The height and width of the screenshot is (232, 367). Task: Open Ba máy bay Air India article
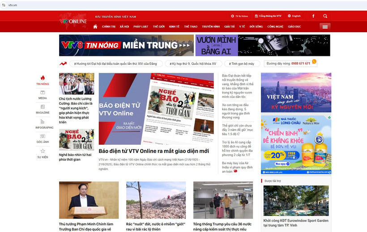[x=237, y=167]
